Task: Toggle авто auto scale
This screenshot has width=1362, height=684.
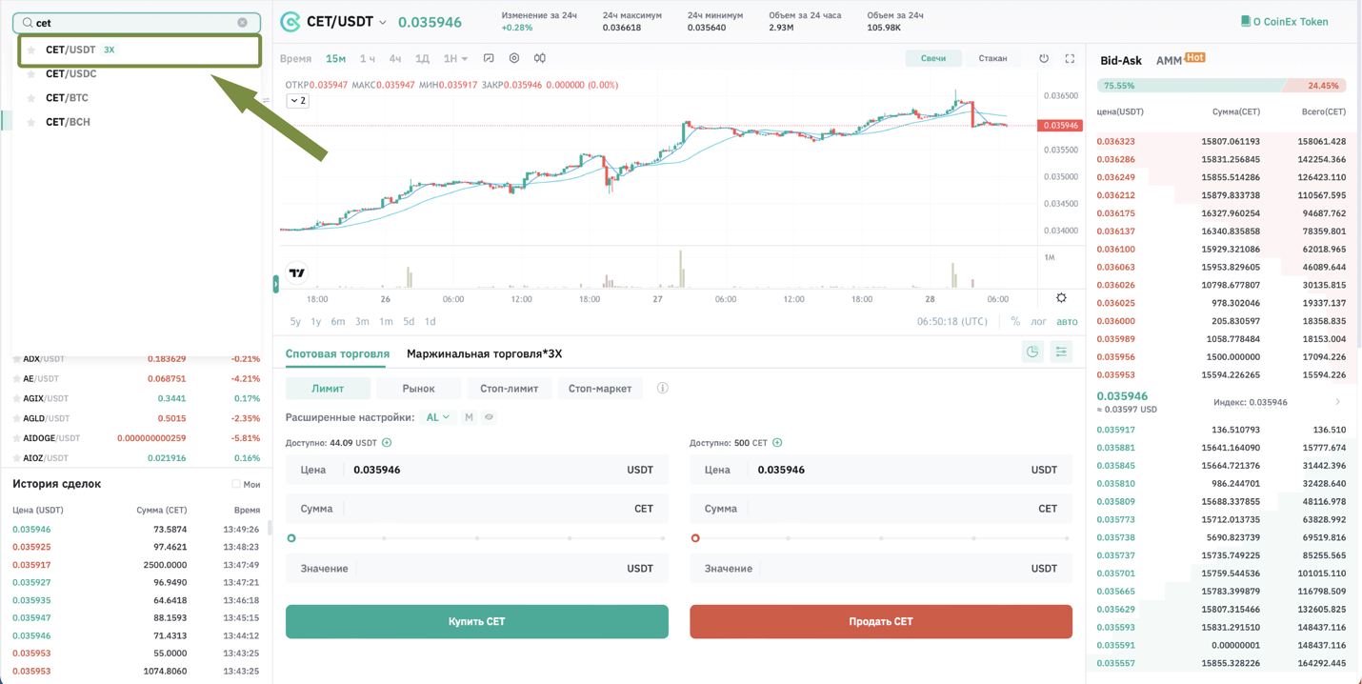Action: pyautogui.click(x=1067, y=322)
